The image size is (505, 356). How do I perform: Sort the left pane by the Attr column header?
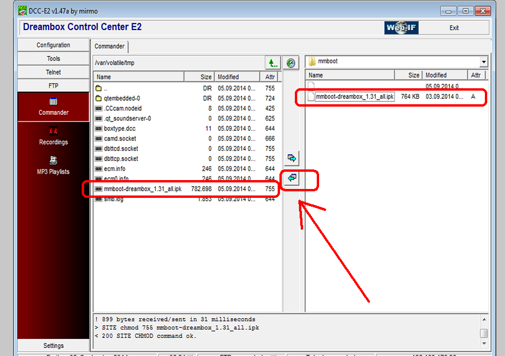(x=269, y=77)
